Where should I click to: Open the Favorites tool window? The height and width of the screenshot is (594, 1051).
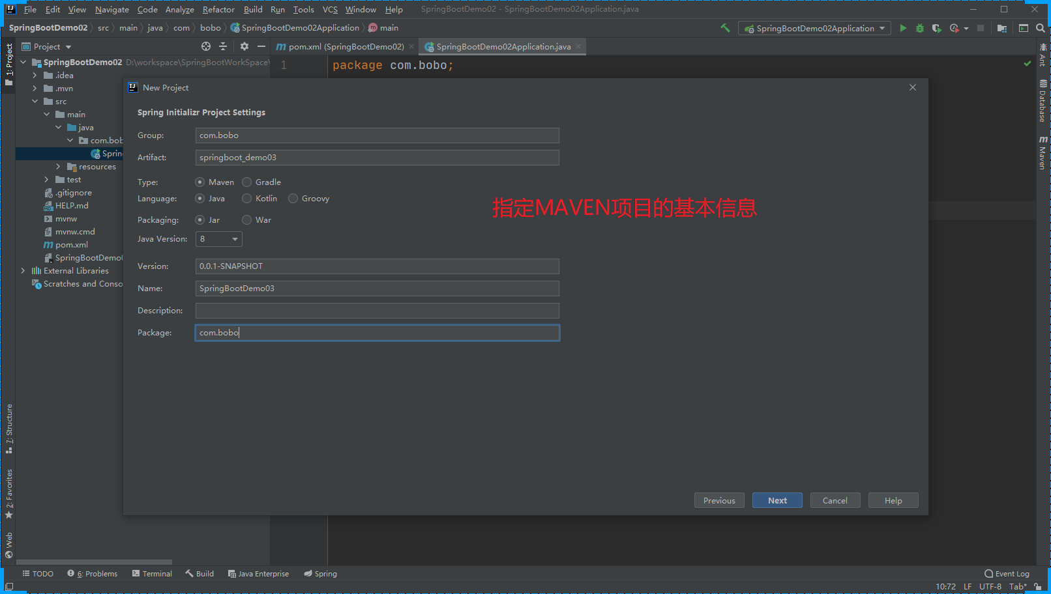(9, 494)
